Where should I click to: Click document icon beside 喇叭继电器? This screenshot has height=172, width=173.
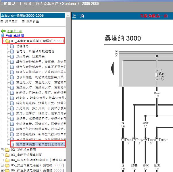click(12, 124)
